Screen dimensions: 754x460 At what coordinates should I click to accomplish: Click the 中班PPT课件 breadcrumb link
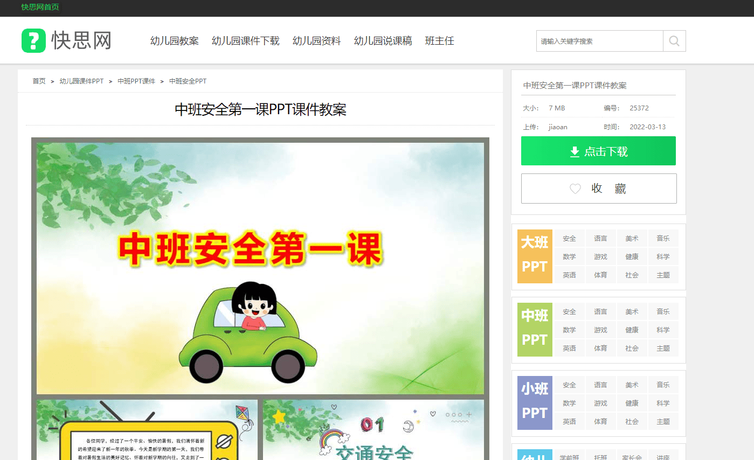pos(136,81)
